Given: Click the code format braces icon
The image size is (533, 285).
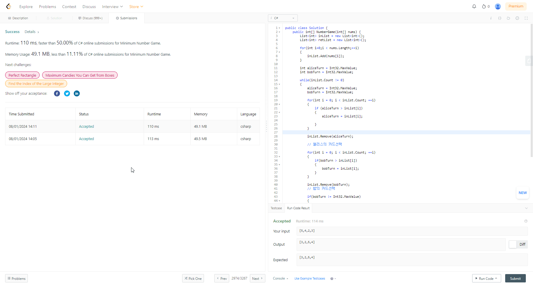Looking at the screenshot, I should (x=500, y=18).
